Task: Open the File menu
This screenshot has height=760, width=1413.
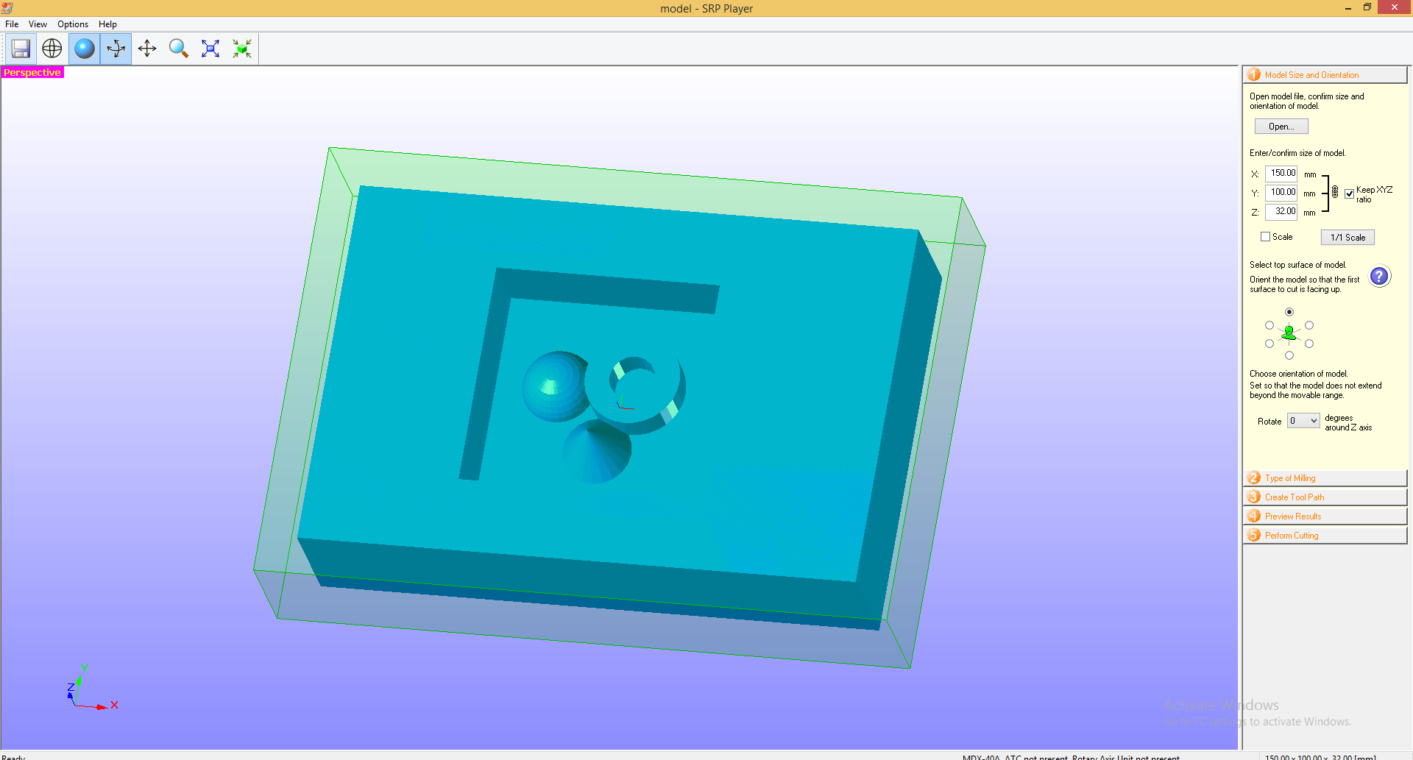Action: 12,24
